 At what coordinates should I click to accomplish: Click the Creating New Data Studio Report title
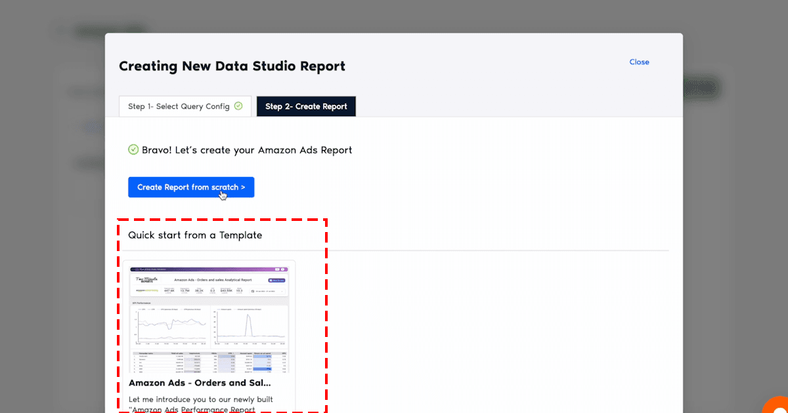[232, 66]
